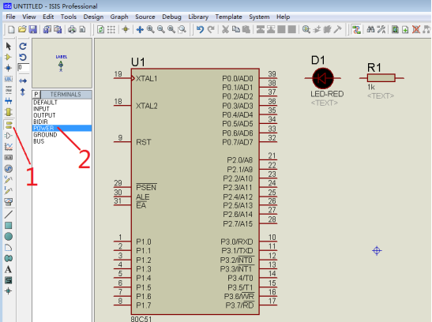
Task: Select POWER in the terminals list
Action: (x=62, y=129)
